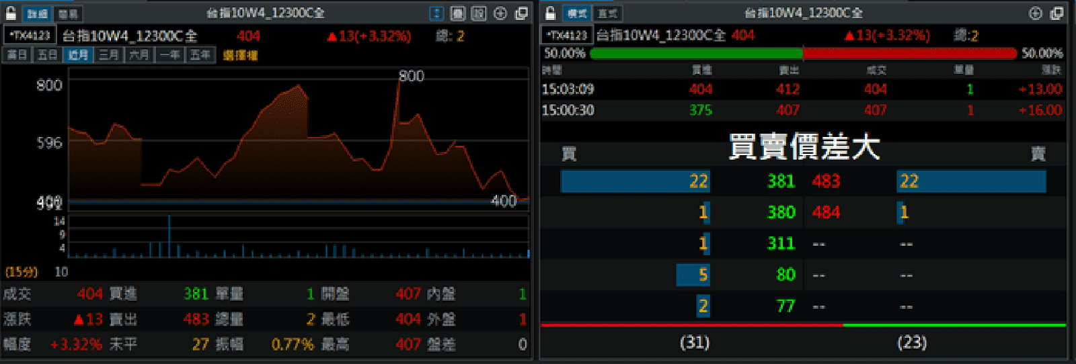Screen dimensions: 1076x364
Task: Click the TX4123 symbol field in left panel
Action: click(30, 36)
